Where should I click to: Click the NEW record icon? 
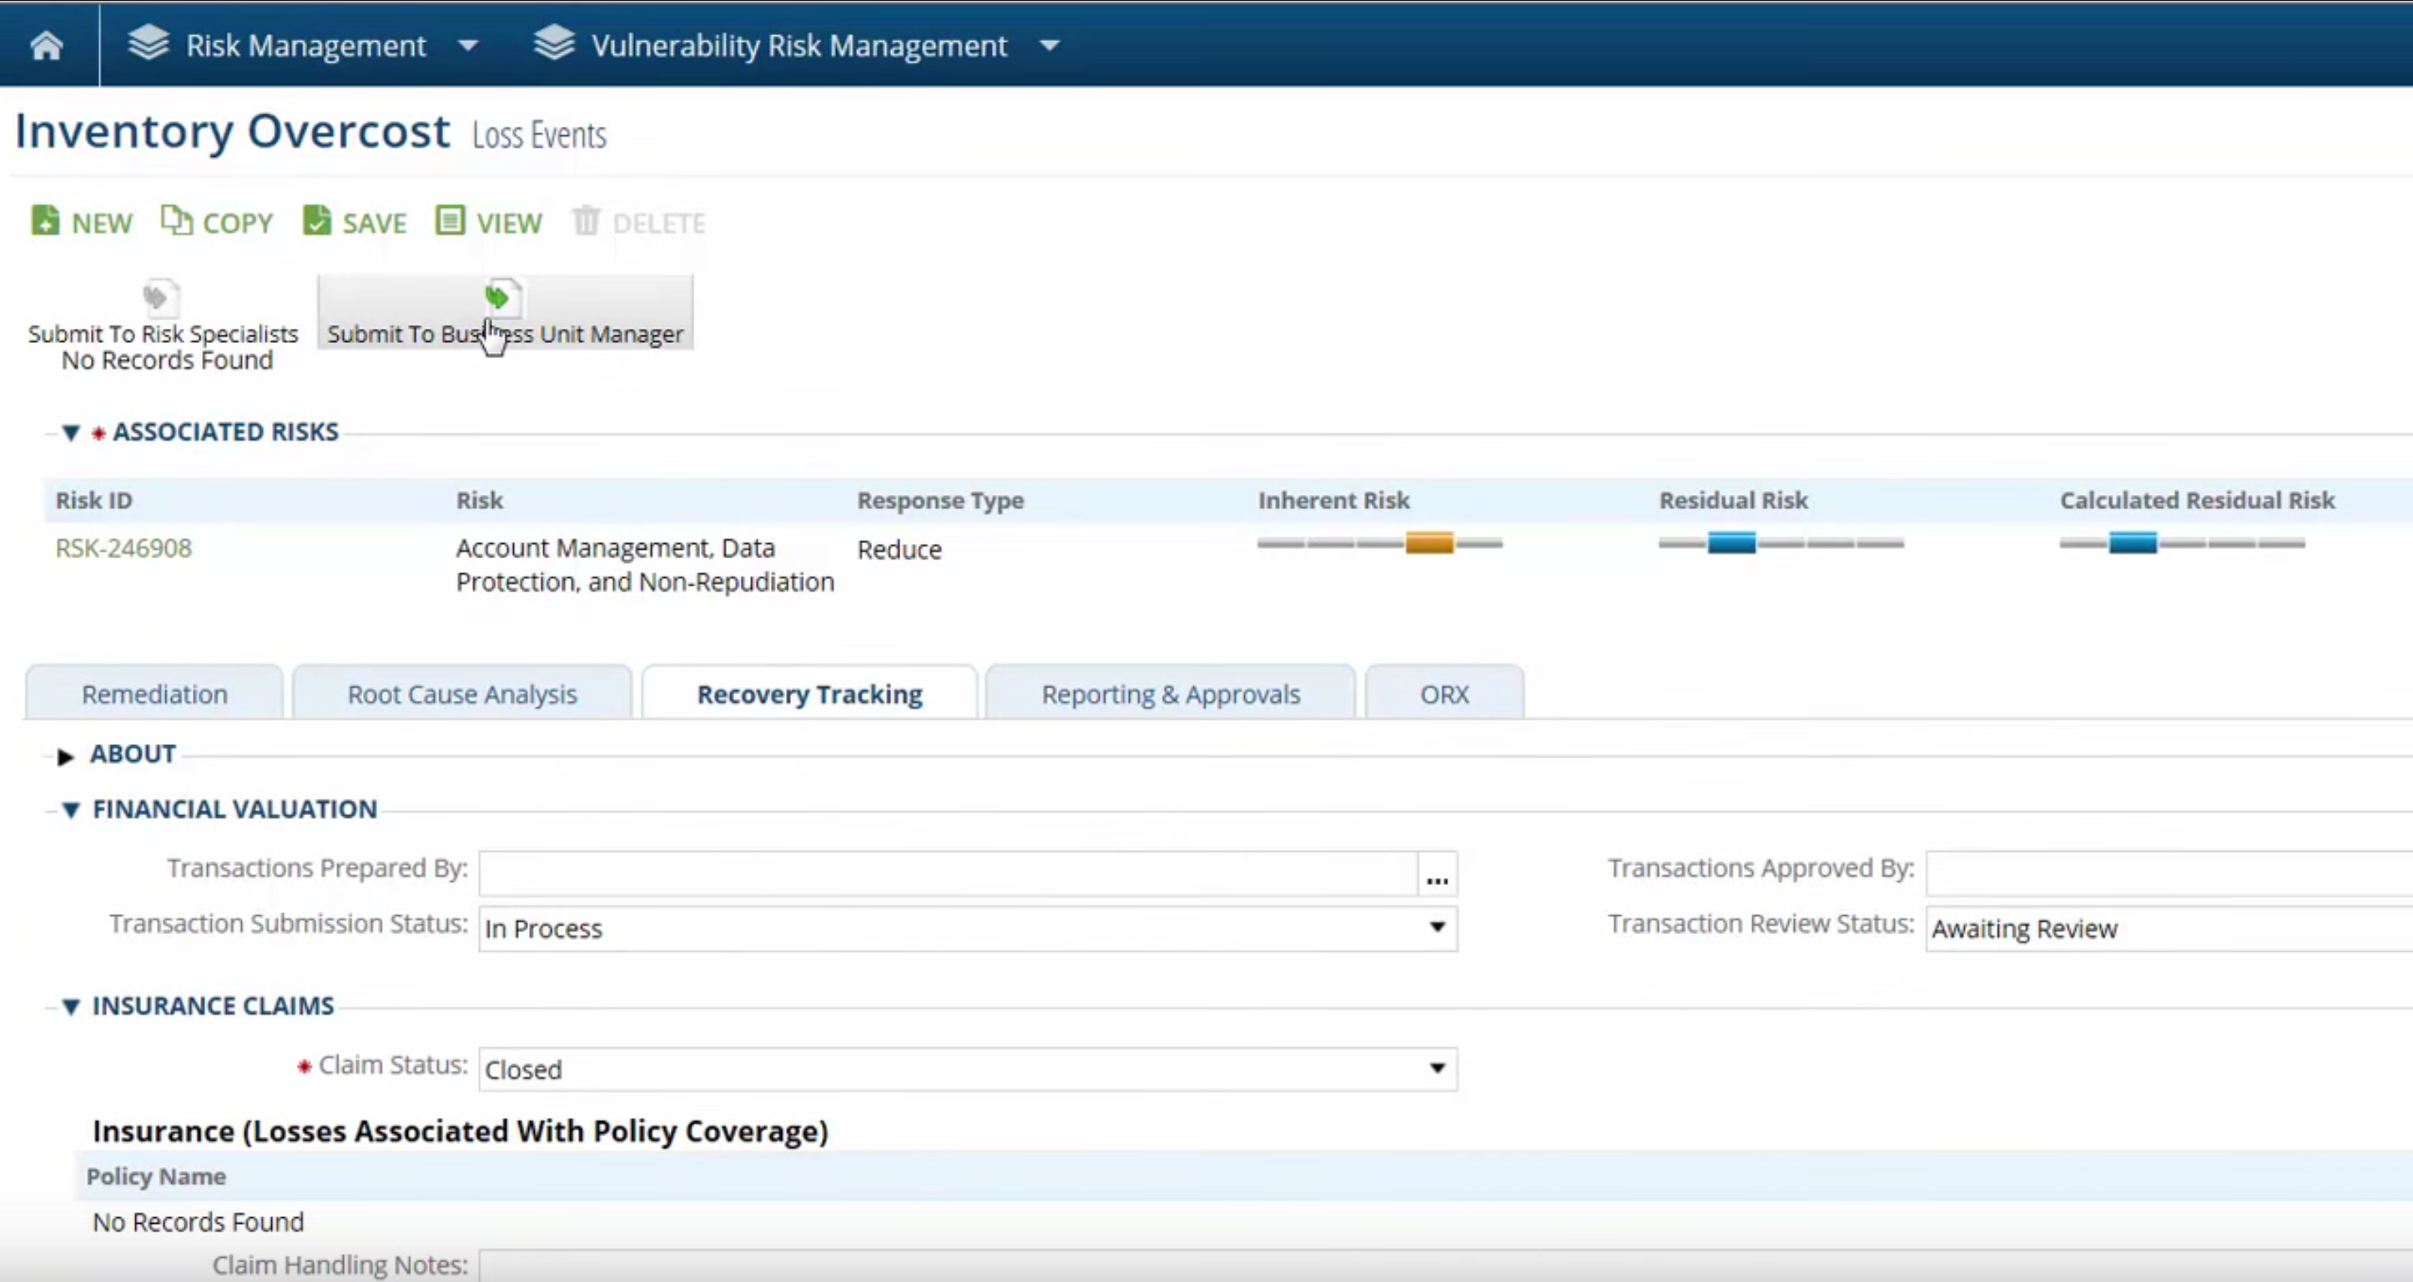click(45, 221)
